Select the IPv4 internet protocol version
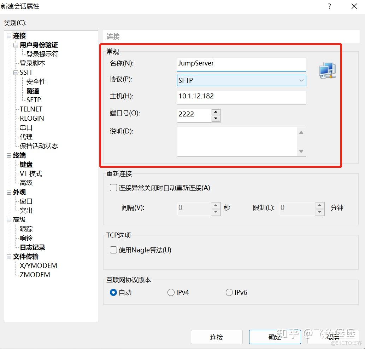The image size is (365, 349). coord(171,292)
